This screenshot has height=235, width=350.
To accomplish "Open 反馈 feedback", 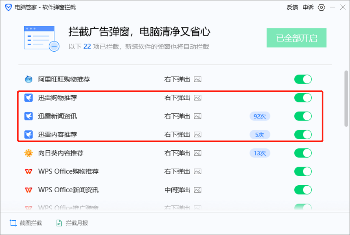I will tap(292, 7).
